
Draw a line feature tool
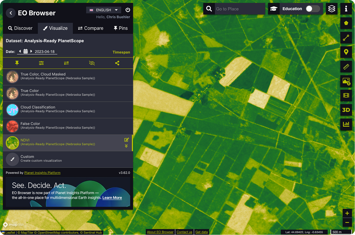[x=346, y=38]
